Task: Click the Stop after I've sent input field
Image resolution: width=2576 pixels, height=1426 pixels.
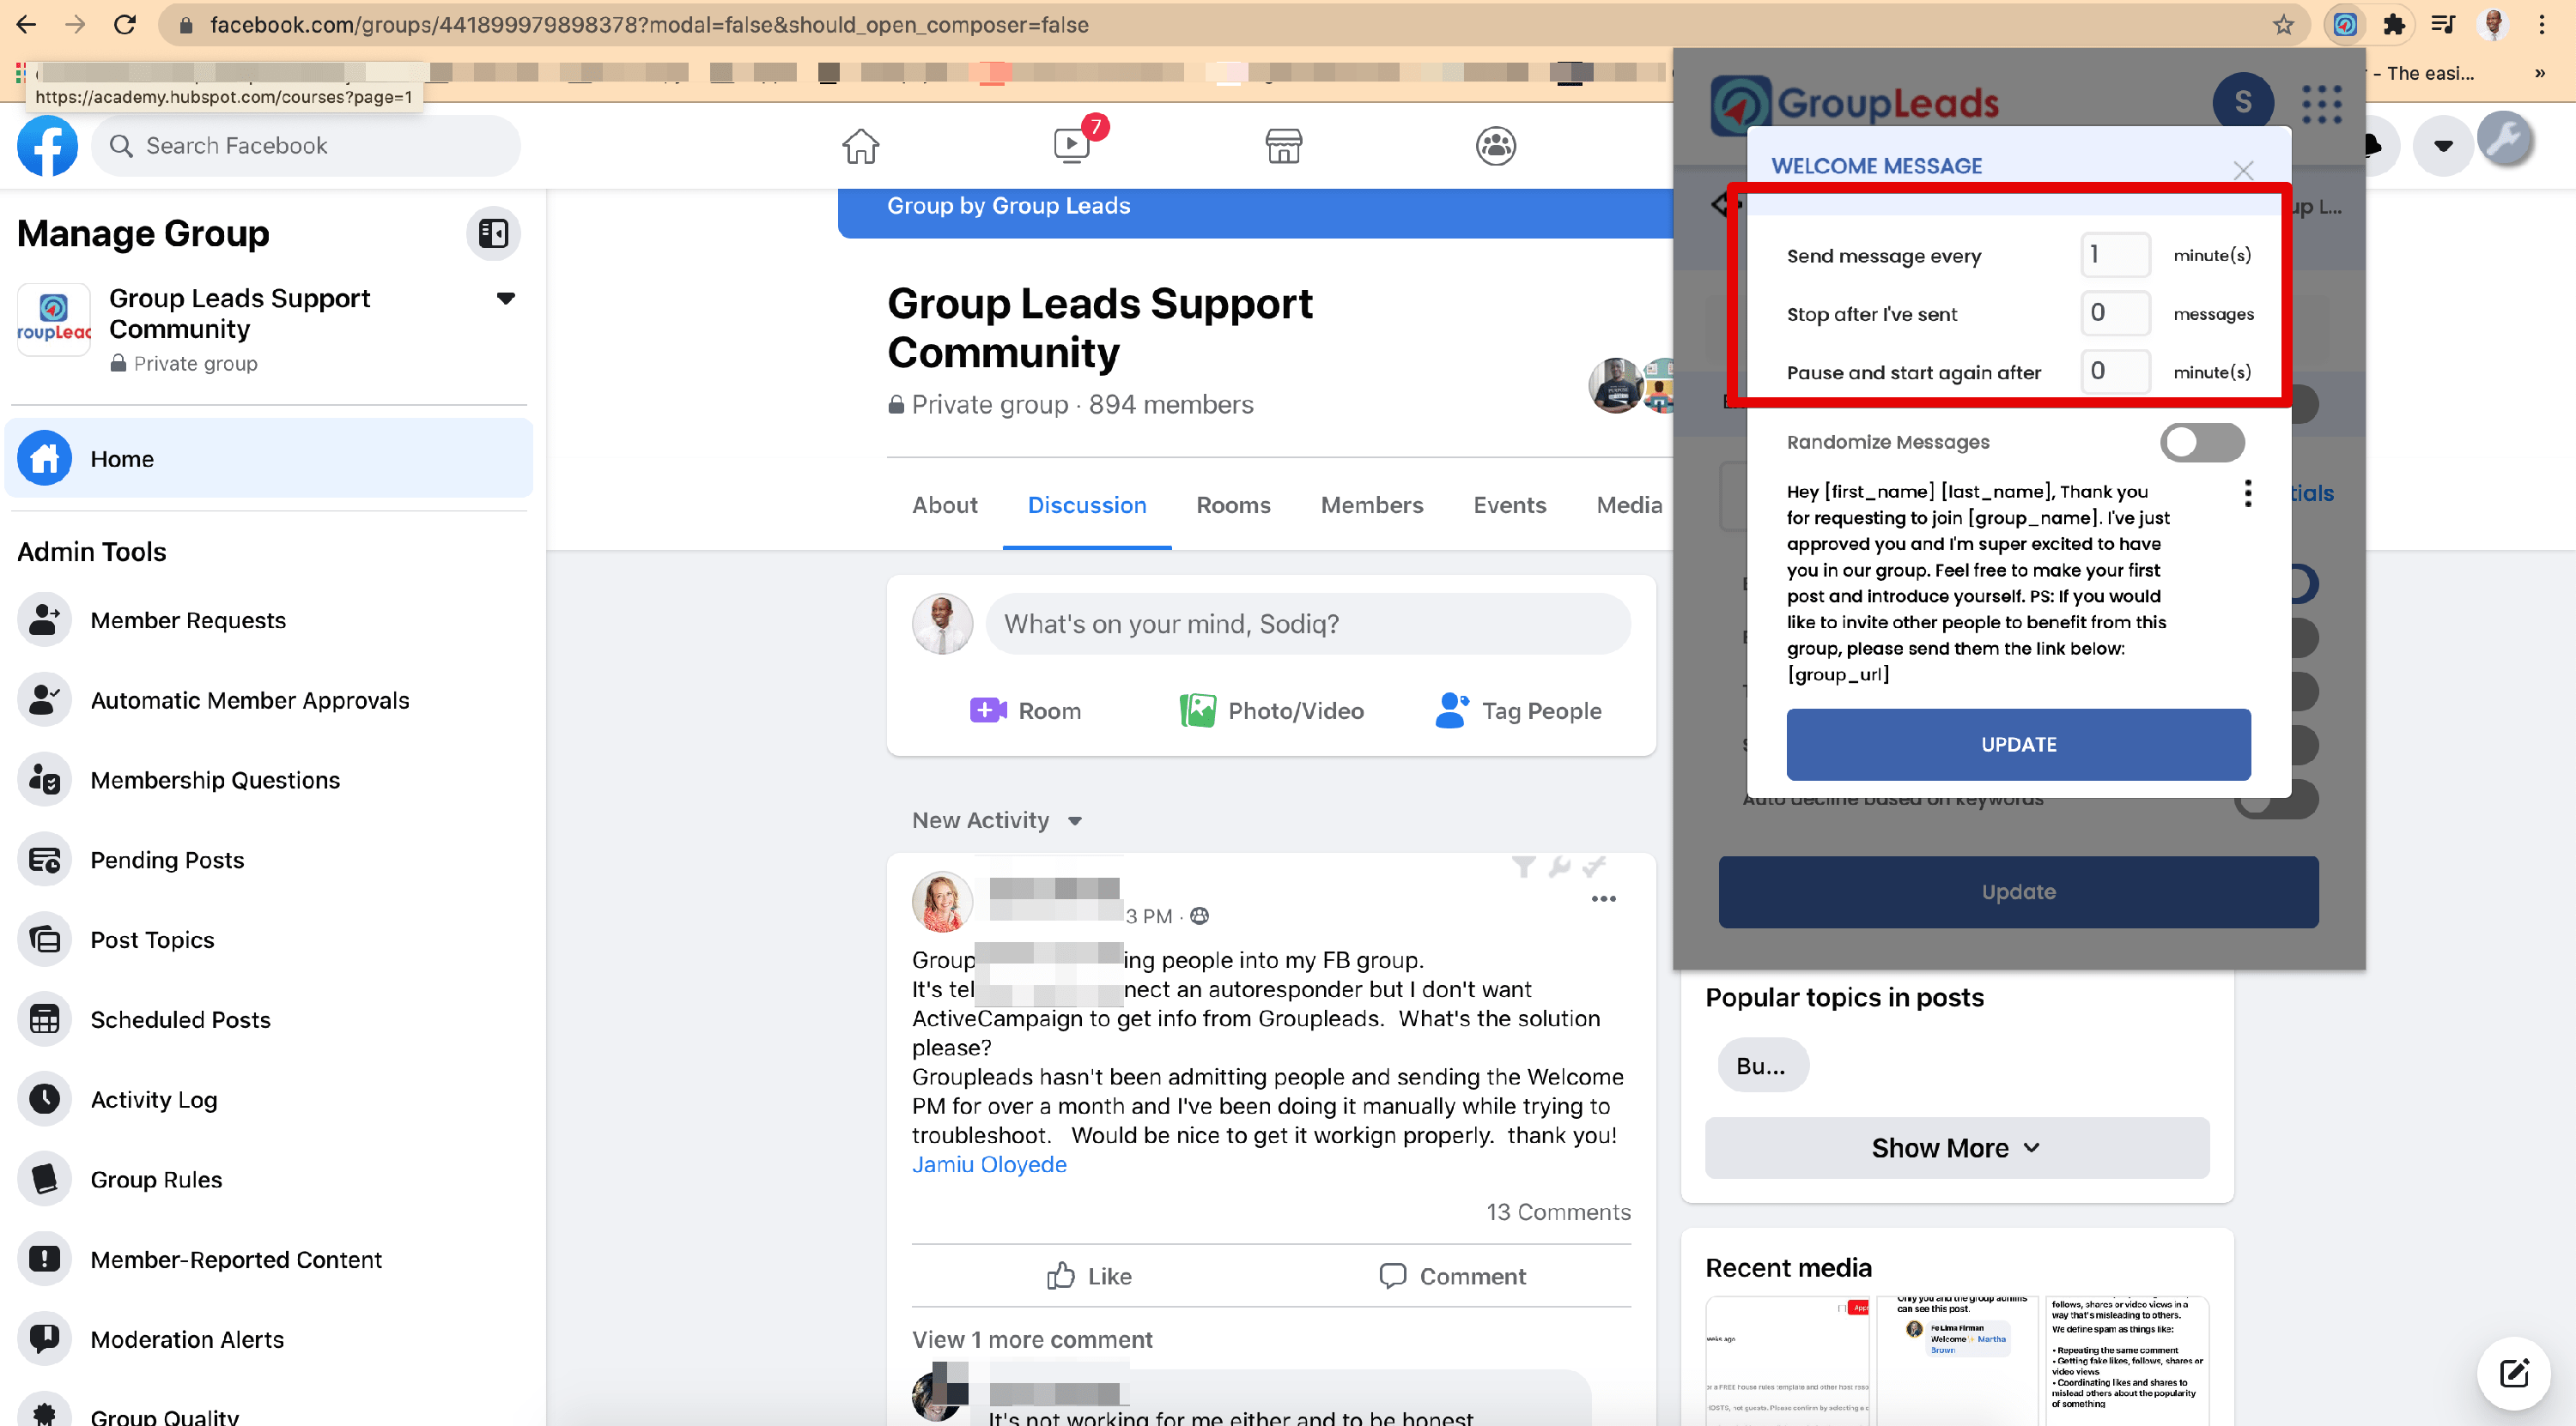Action: (2109, 312)
